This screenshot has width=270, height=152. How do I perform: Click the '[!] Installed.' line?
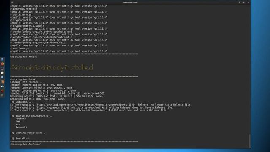[20, 138]
